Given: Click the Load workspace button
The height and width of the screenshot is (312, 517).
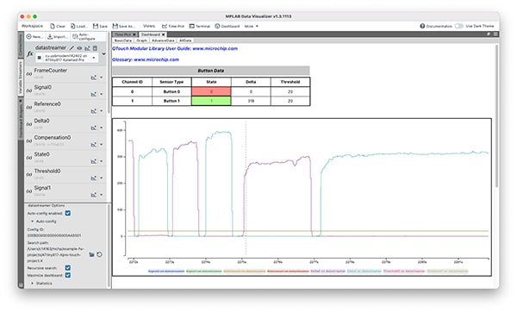Looking at the screenshot, I should (79, 26).
